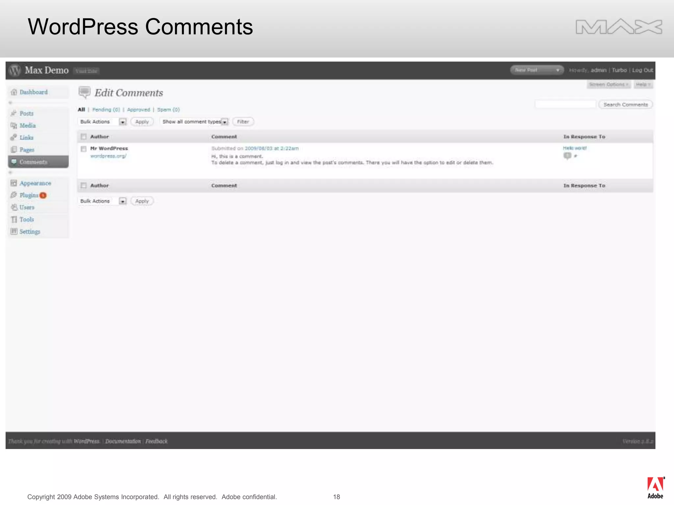
Task: Click the Comments bubble icon in sidebar
Action: click(x=14, y=162)
